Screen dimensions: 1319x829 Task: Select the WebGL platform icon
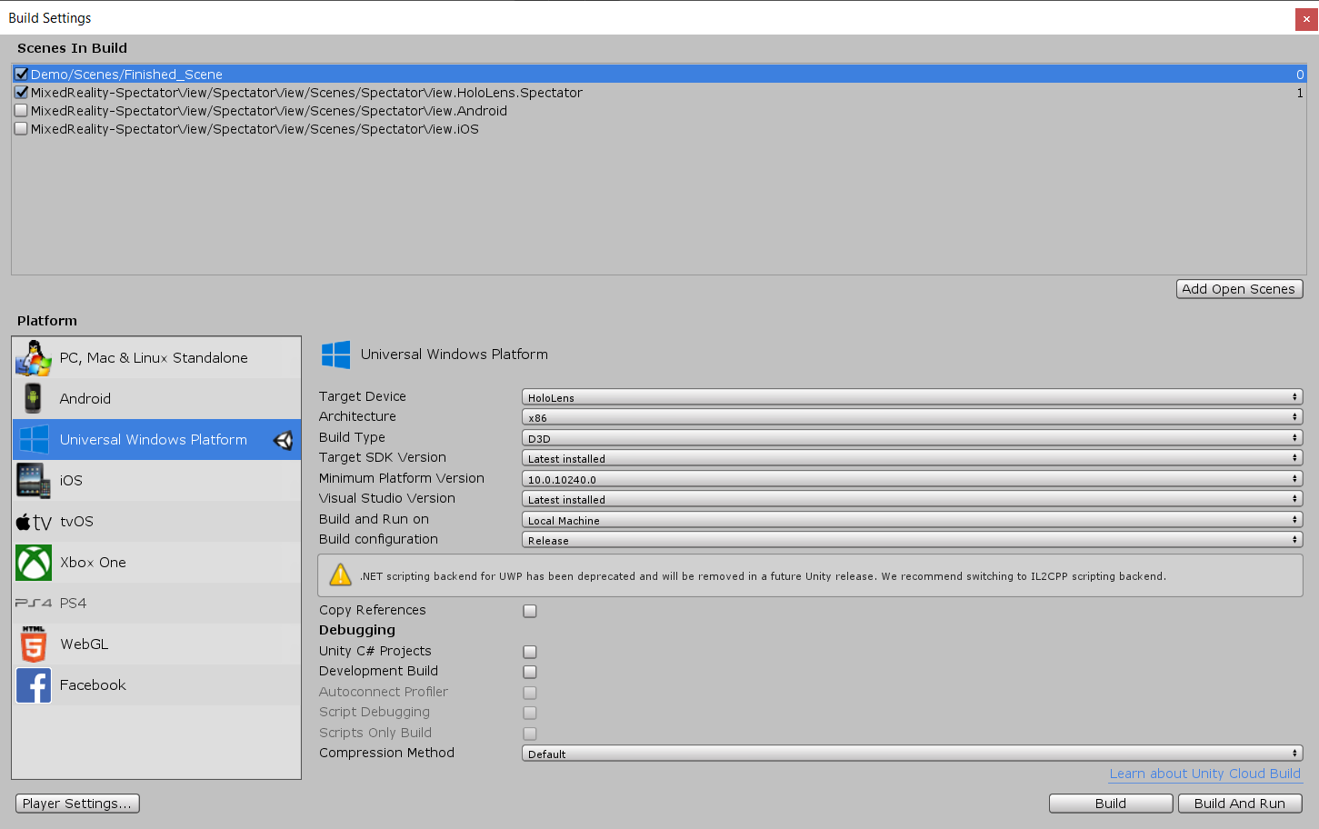[34, 644]
